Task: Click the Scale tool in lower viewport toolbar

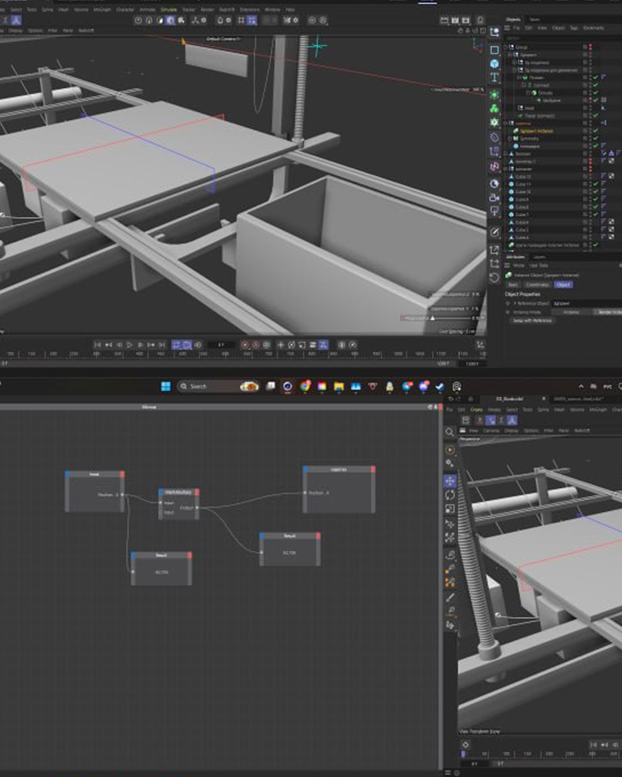Action: [450, 509]
